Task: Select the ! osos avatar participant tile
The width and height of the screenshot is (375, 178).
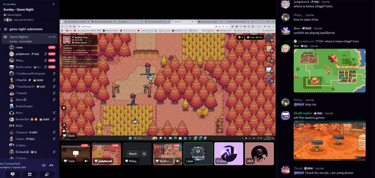Action: pyautogui.click(x=198, y=154)
